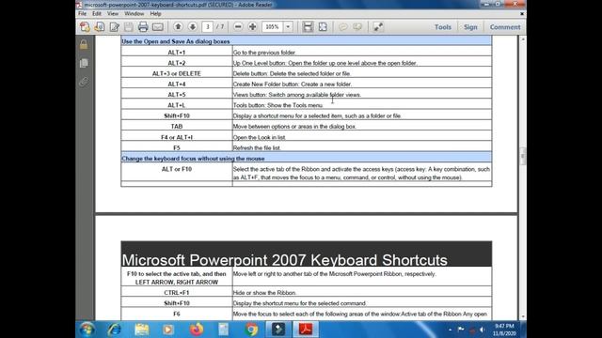Click the Fit to window width icon
This screenshot has height=338, width=602.
(x=308, y=27)
